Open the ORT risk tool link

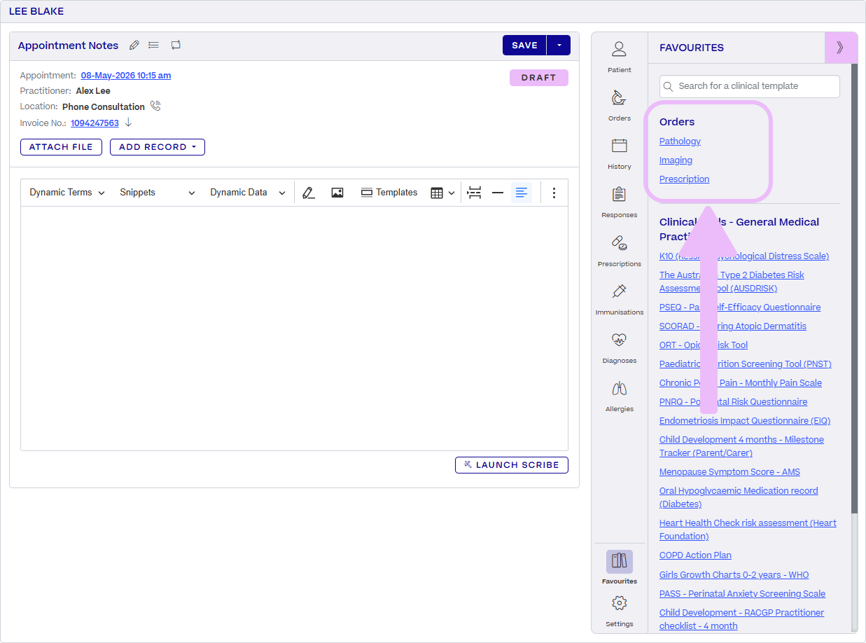coord(704,345)
